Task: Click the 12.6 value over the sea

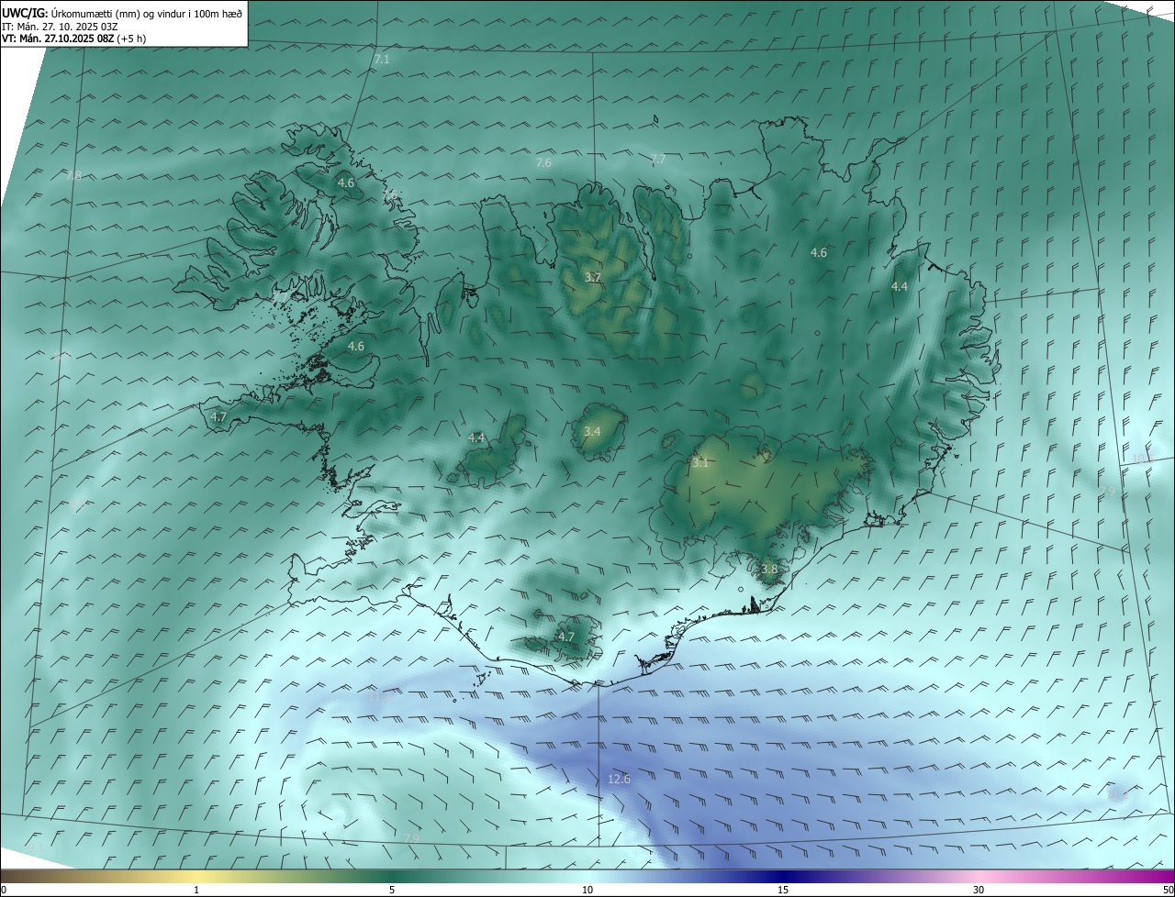Action: click(x=620, y=779)
